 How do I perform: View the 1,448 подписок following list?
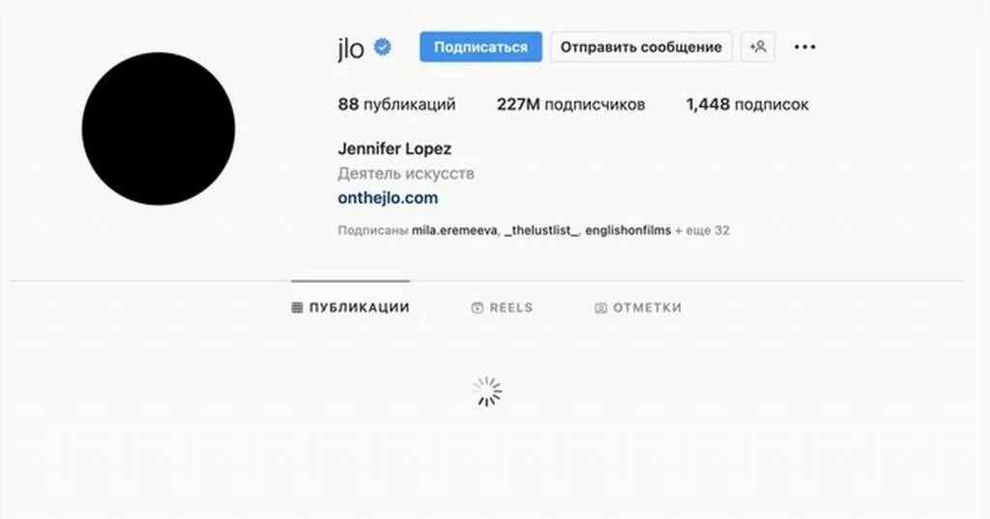747,104
